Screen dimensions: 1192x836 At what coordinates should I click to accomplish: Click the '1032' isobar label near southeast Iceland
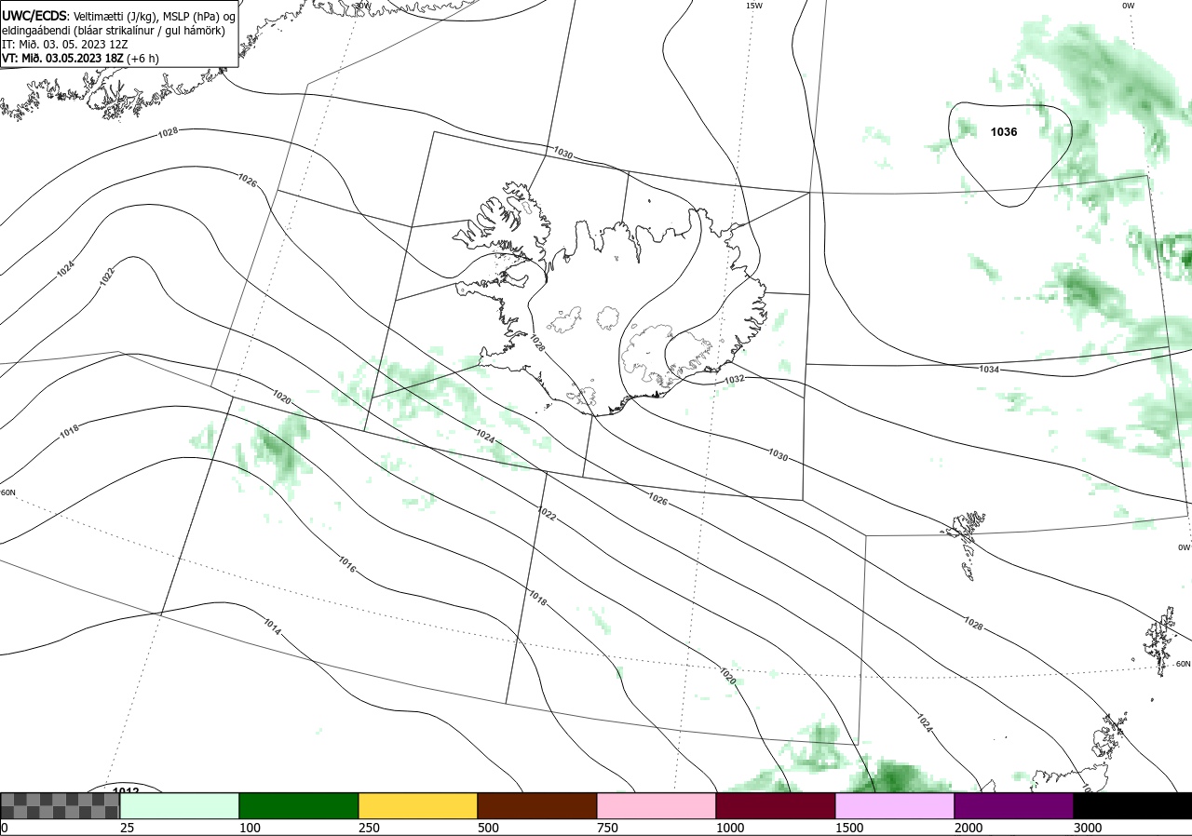point(734,379)
